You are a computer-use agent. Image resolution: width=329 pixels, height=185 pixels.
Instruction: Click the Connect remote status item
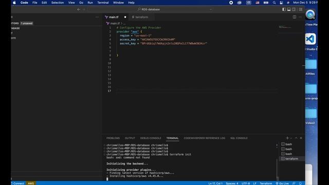pos(19,183)
